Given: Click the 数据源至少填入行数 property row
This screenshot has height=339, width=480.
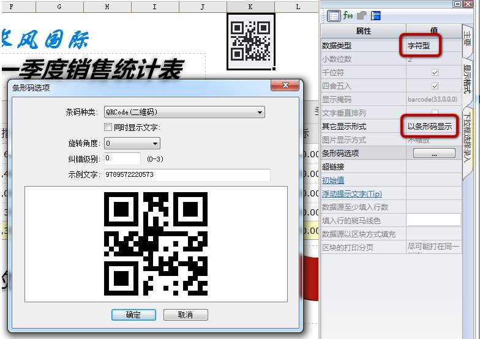Looking at the screenshot, I should 391,207.
